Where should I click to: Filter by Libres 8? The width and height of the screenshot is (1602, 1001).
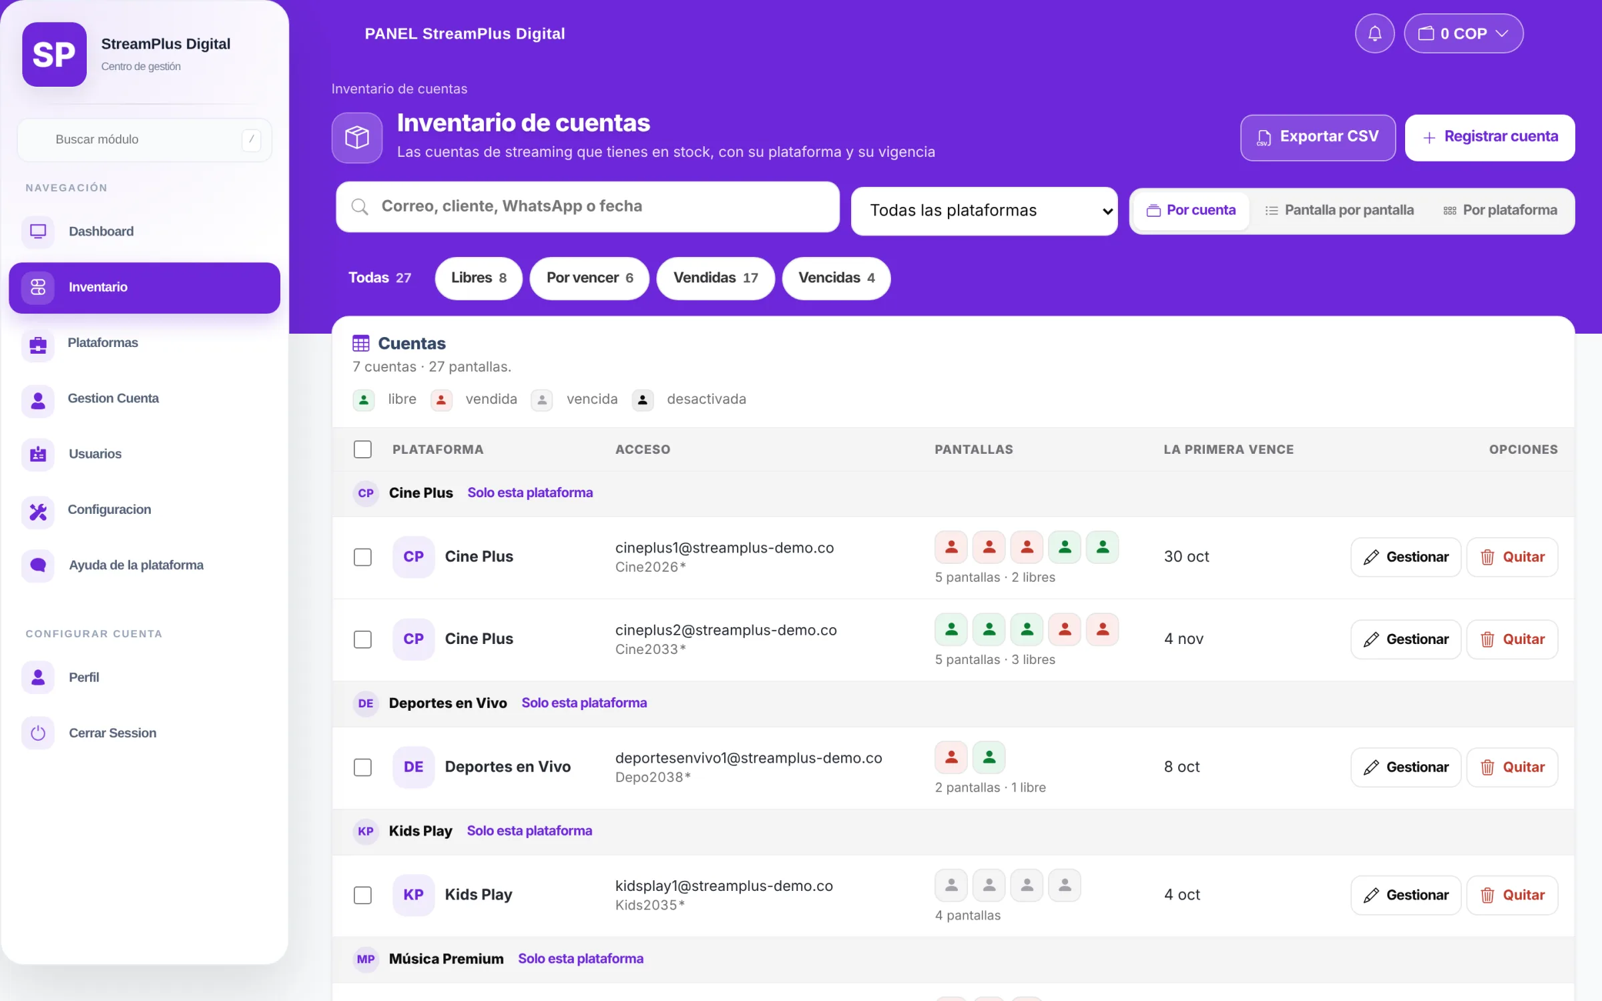pos(479,278)
